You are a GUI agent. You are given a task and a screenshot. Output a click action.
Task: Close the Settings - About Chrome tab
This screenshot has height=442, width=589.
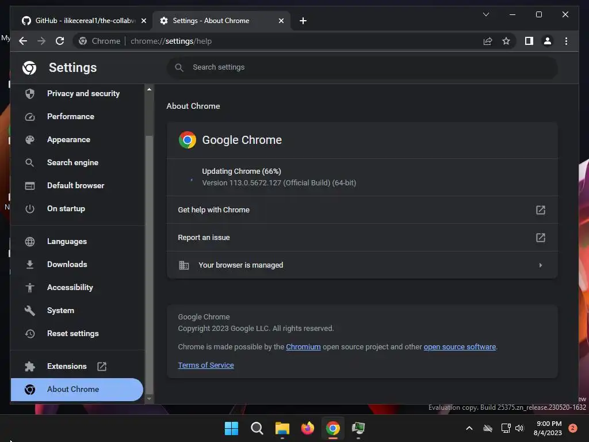(281, 21)
